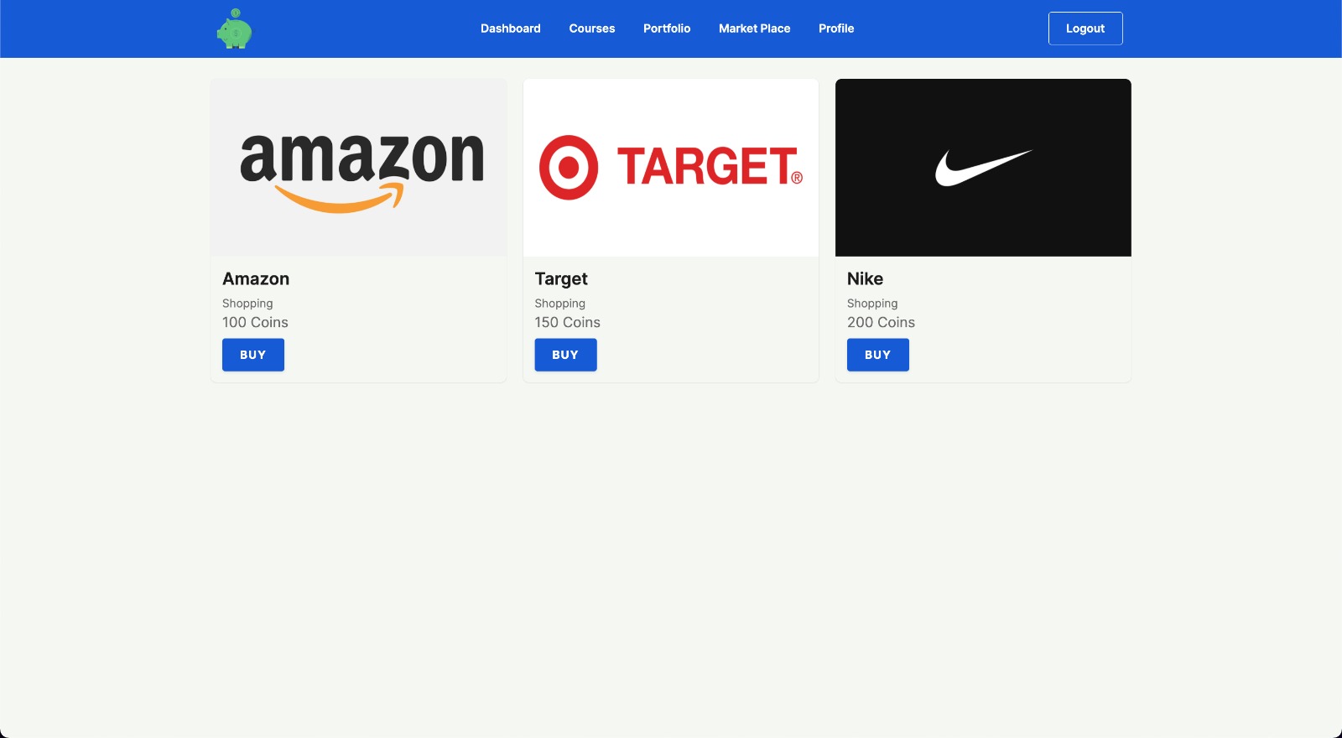This screenshot has width=1342, height=738.
Task: Click the Target logo image
Action: click(671, 168)
